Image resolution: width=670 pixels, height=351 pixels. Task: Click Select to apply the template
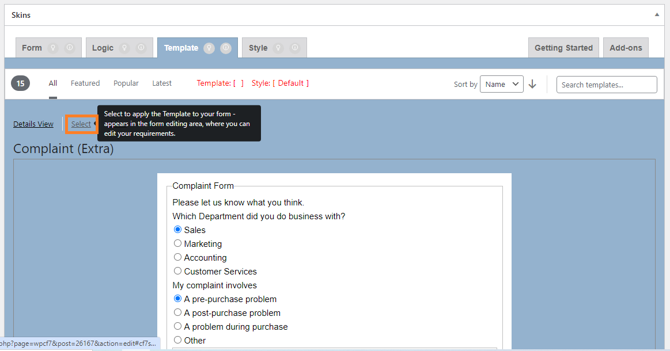point(81,124)
